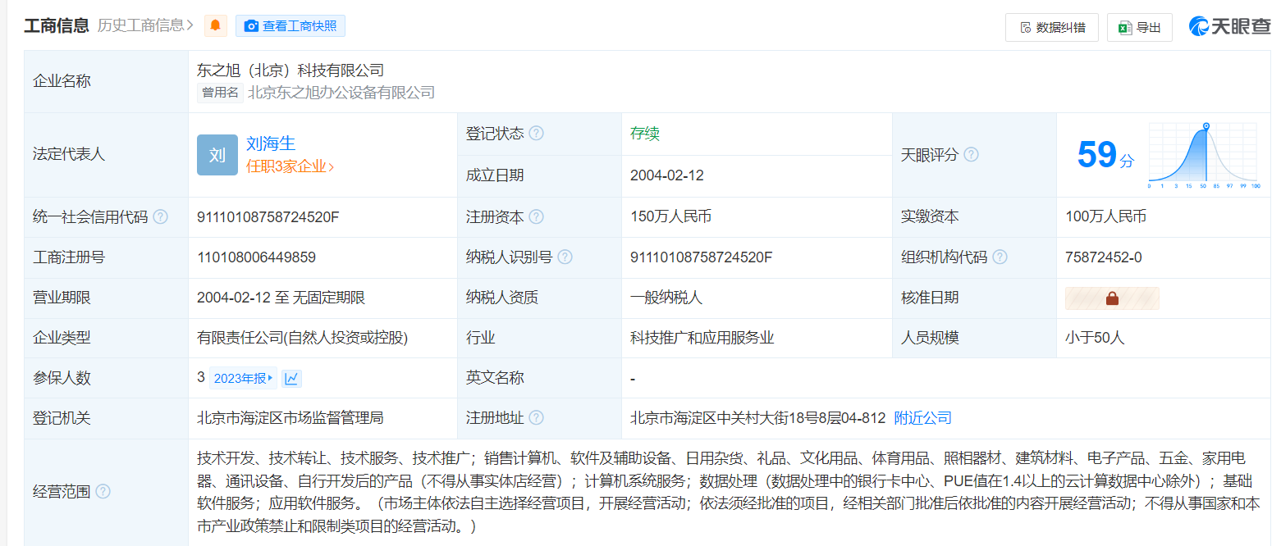The width and height of the screenshot is (1281, 546).
Task: Click the 法定代表人 row label
Action: click(69, 155)
